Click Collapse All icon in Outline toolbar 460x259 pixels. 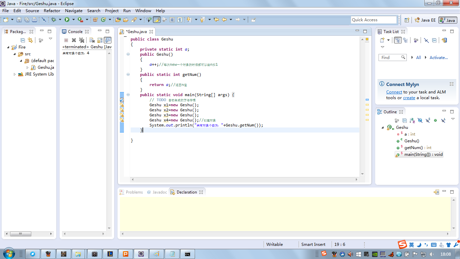tap(404, 120)
